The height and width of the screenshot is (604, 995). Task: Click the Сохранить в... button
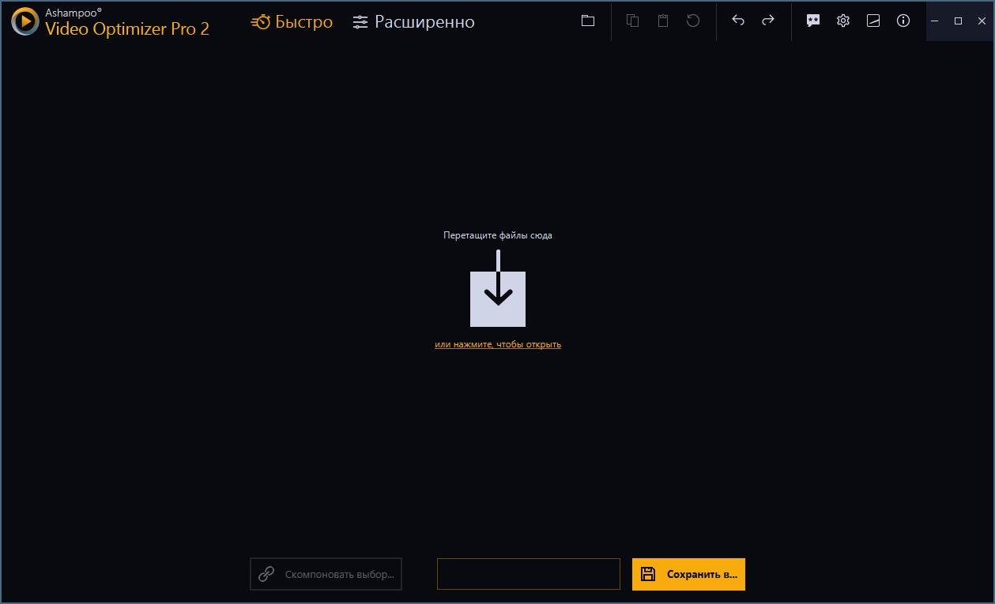coord(688,574)
